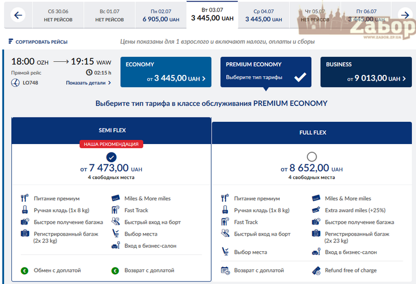Click the premium meal icon in Semi Flex
The height and width of the screenshot is (284, 416).
[24, 198]
